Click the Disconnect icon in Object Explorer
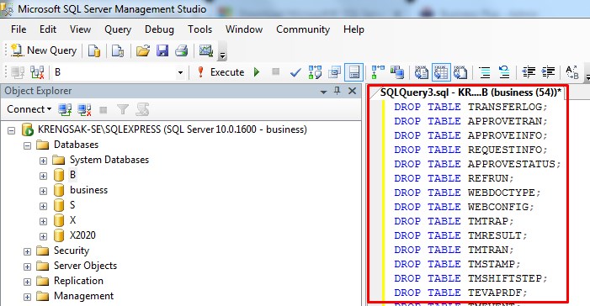This screenshot has height=306, width=590. pyautogui.click(x=84, y=109)
